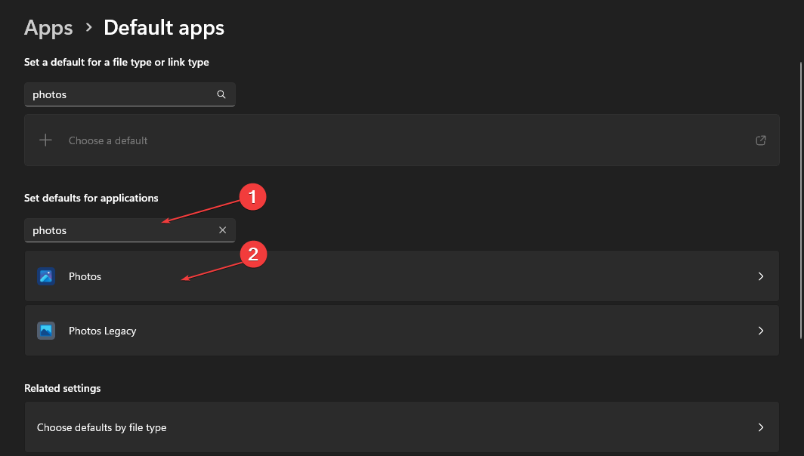Expand the Photos Legacy application entry
804x456 pixels.
coord(400,331)
